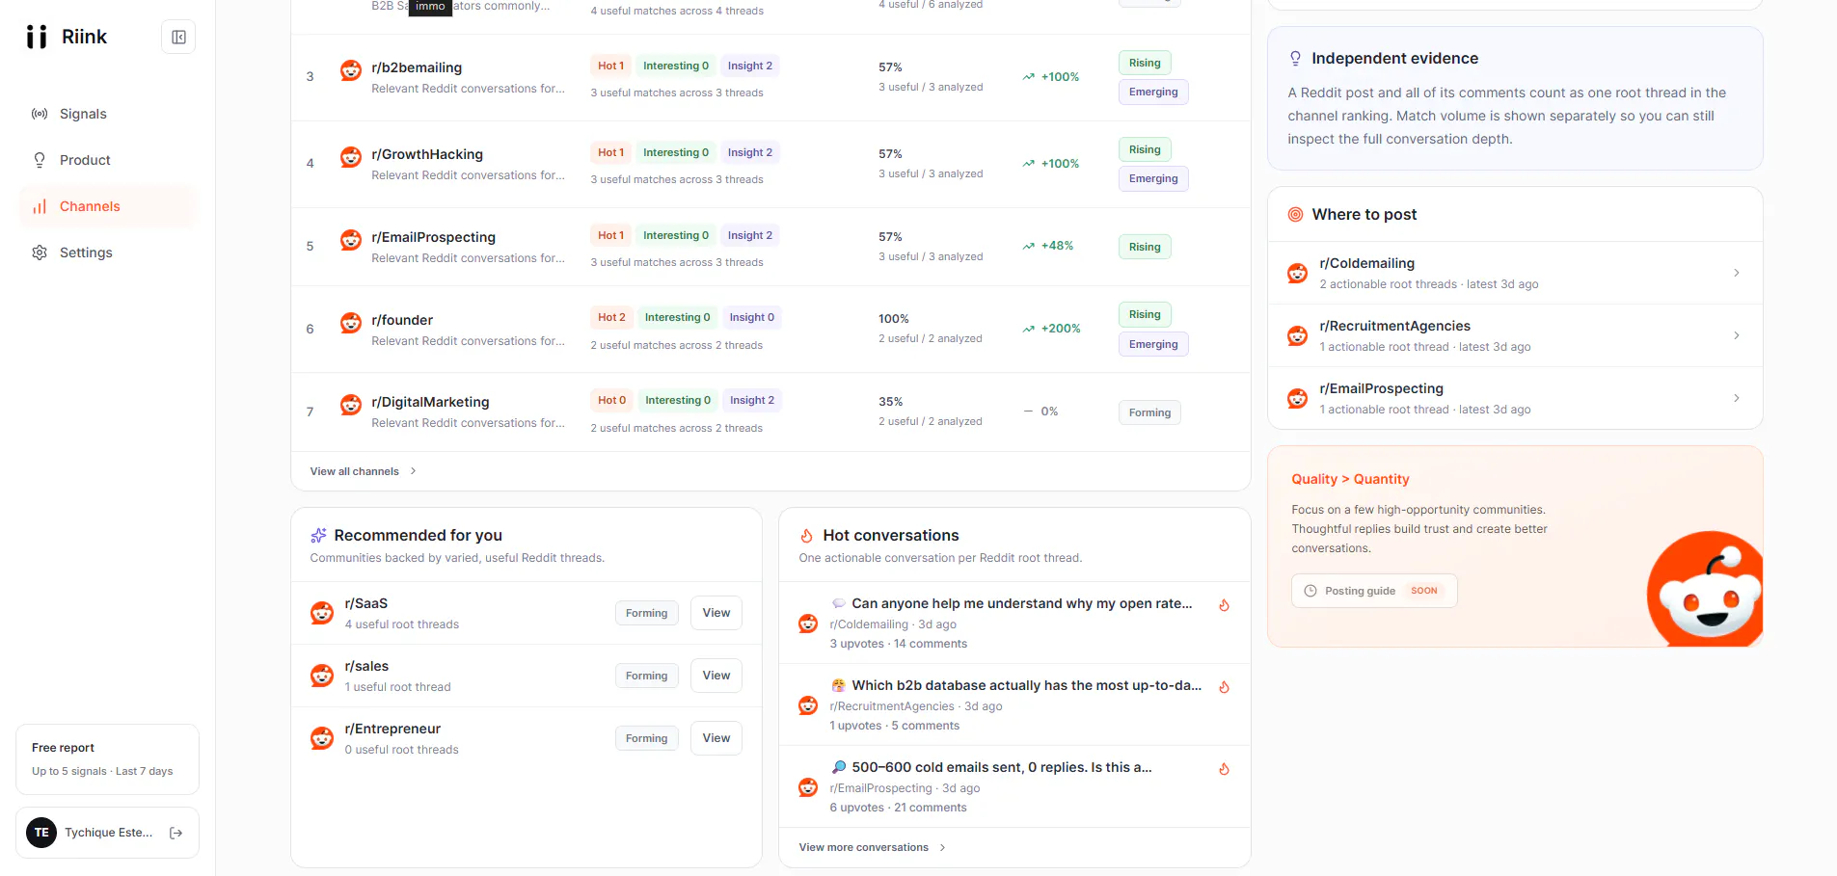Viewport: 1837px width, 876px height.
Task: Open the r/founder channel name
Action: (x=402, y=320)
